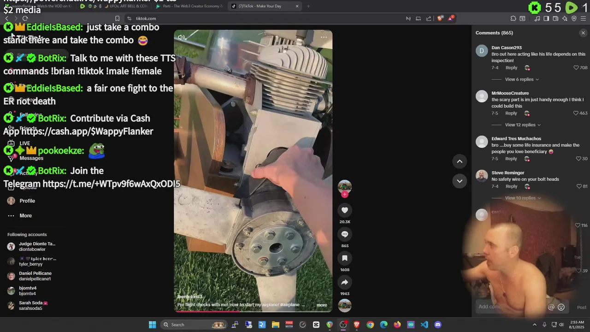The width and height of the screenshot is (590, 332).
Task: Open the Leo AI sparkle icon
Action: [x=565, y=18]
